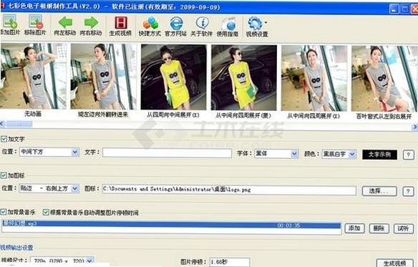Toggle the 加背景音乐 checkbox
The image size is (418, 267).
[x=4, y=212]
